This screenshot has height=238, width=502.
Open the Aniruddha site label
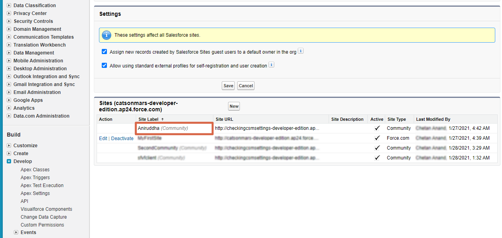[148, 128]
